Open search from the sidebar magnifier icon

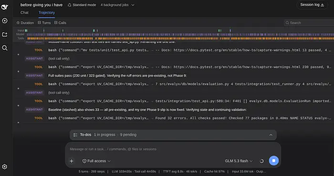5,48
